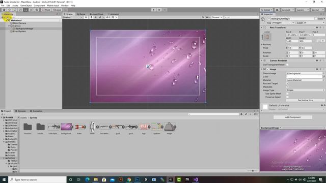Toggle the Pivot/Center handle button

pyautogui.click(x=46, y=10)
